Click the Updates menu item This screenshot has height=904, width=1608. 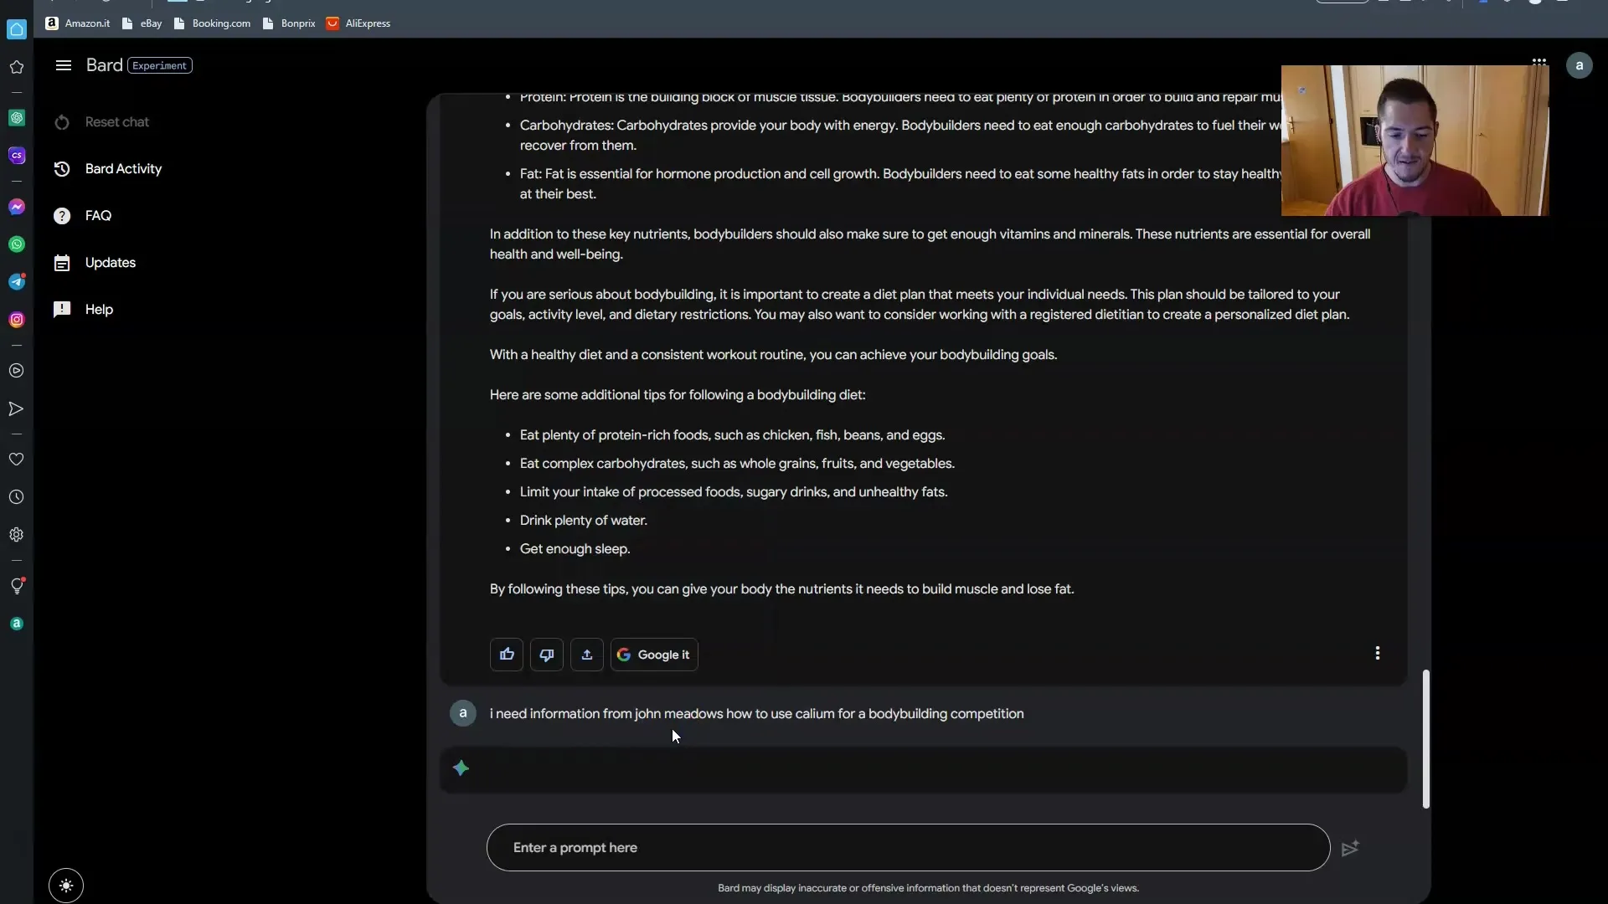coord(110,262)
